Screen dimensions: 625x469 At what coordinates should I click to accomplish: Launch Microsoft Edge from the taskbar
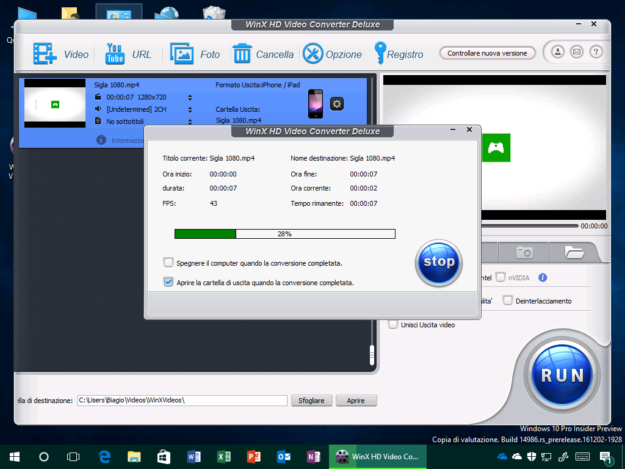tap(104, 457)
